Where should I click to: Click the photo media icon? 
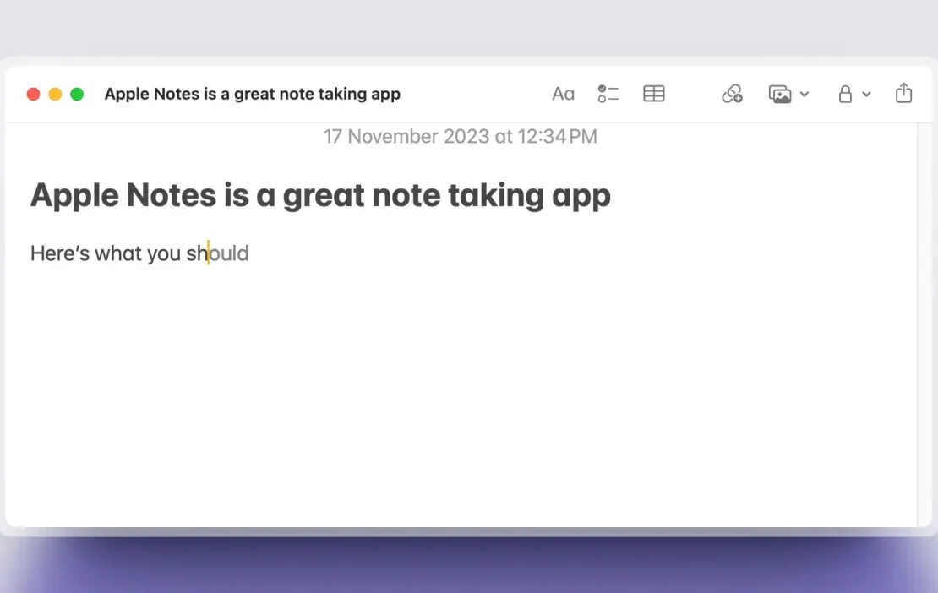(x=780, y=94)
